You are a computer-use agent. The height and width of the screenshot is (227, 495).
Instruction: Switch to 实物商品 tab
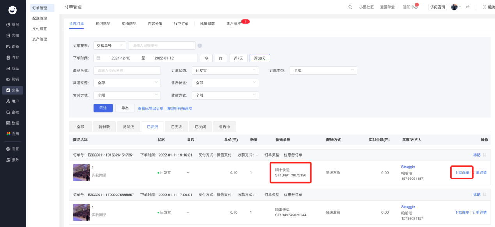click(129, 23)
